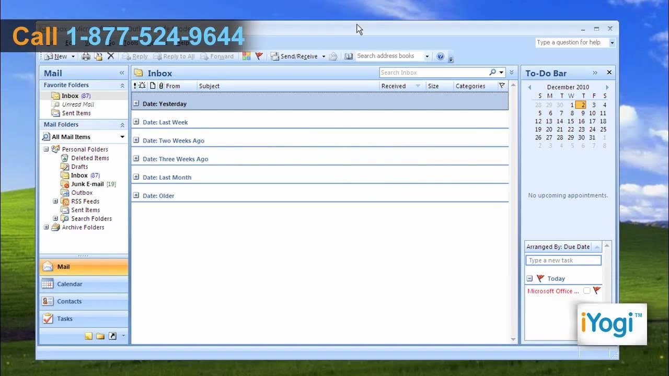
Task: Expand the Archive Folders tree node
Action: (46, 227)
